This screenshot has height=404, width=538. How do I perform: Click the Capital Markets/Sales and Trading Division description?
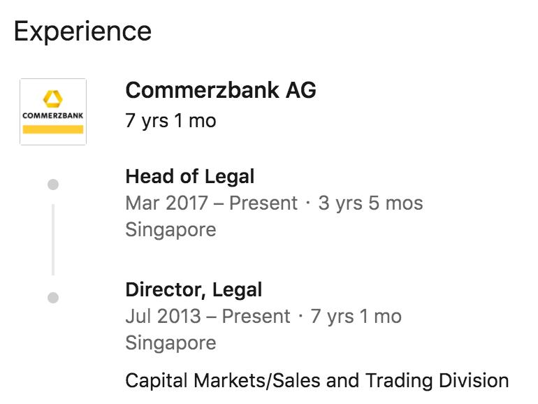[317, 381]
